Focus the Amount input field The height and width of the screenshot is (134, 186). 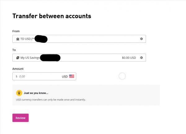click(x=37, y=76)
